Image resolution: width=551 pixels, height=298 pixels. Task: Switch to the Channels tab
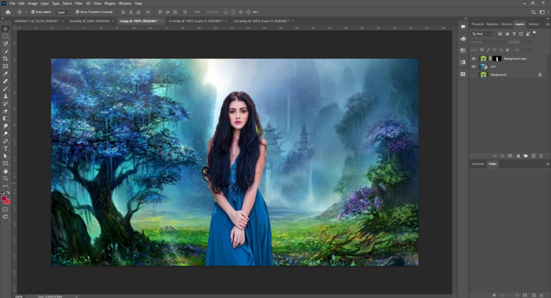coord(477,164)
